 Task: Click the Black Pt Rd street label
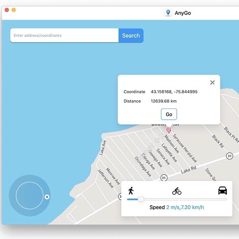(x=232, y=135)
